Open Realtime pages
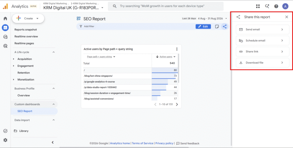The image size is (293, 148). (x=24, y=43)
